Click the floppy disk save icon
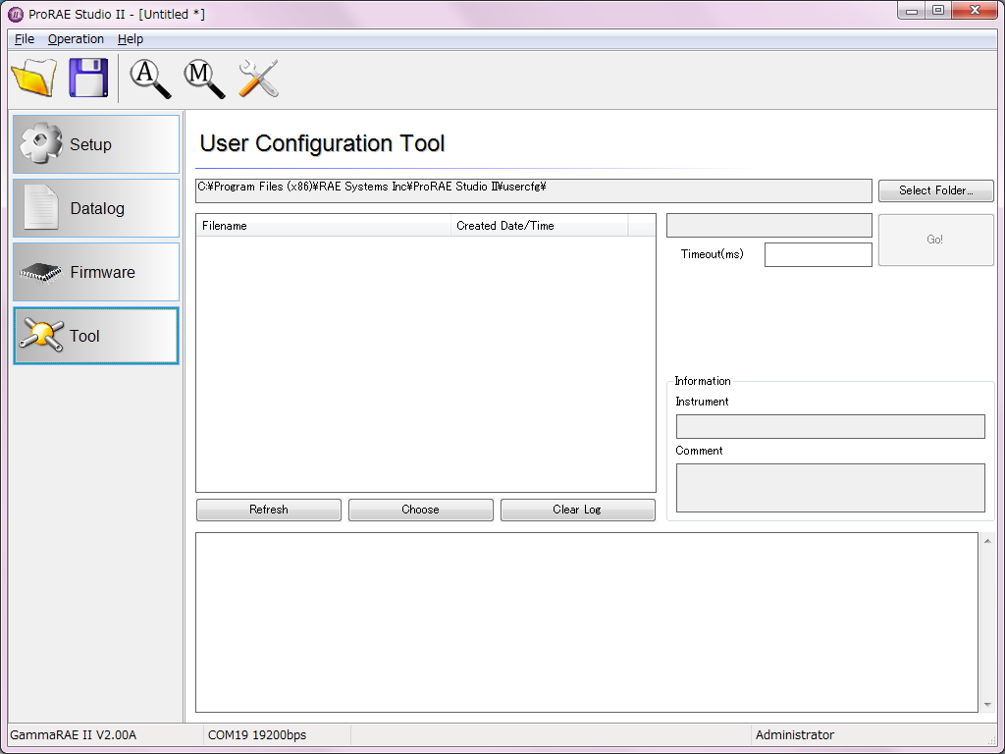The width and height of the screenshot is (1005, 754). (x=88, y=78)
